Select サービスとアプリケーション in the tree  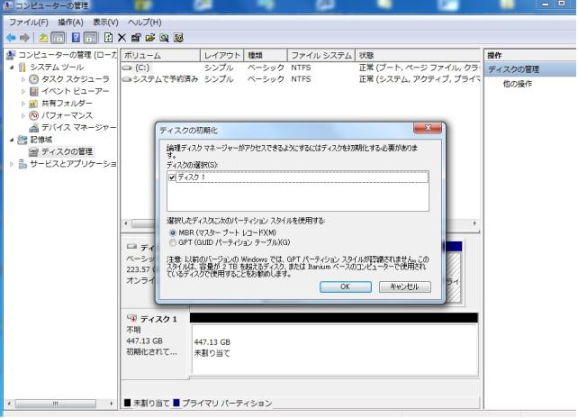[73, 164]
